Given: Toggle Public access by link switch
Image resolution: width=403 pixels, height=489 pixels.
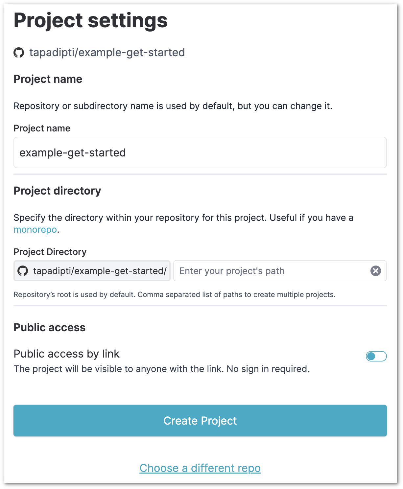Looking at the screenshot, I should tap(376, 356).
